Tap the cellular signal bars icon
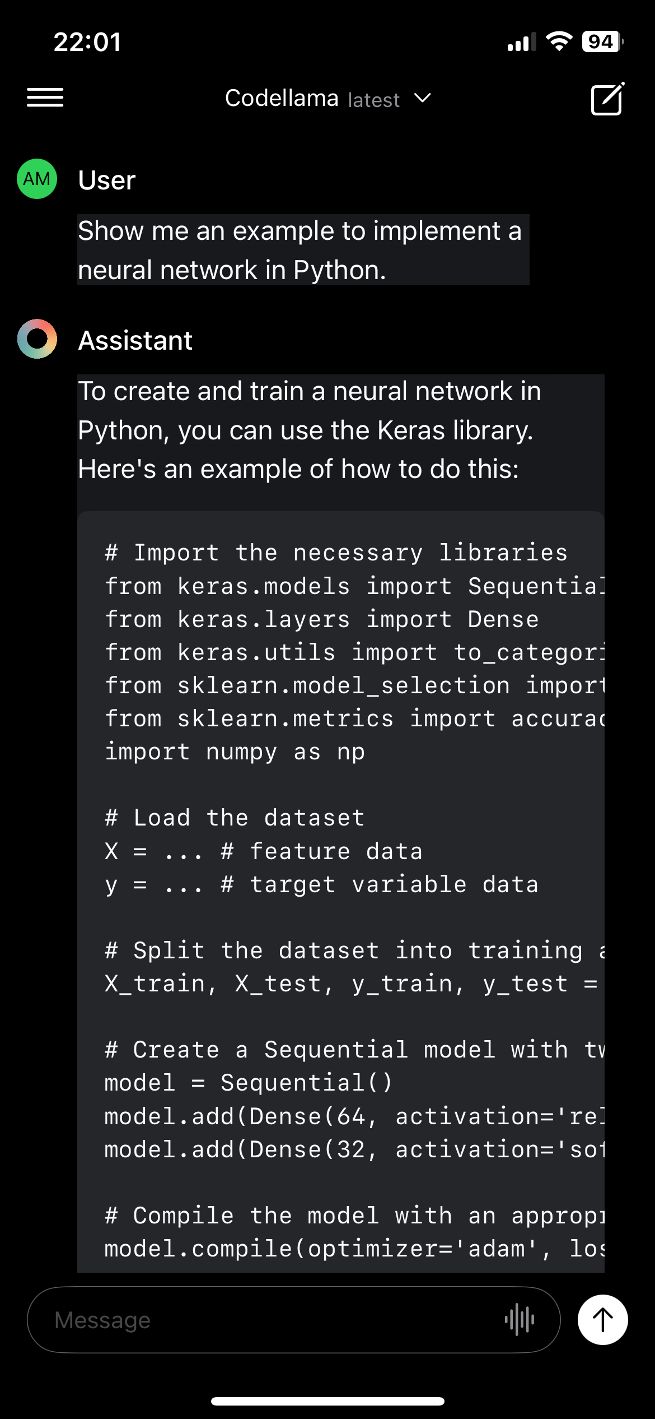This screenshot has height=1419, width=655. tap(521, 43)
